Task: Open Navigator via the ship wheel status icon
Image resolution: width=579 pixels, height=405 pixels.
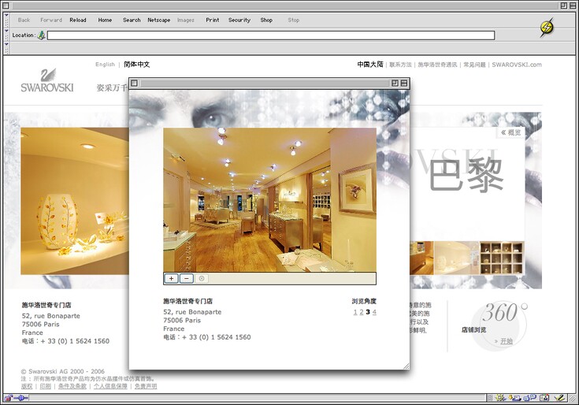Action: 500,398
